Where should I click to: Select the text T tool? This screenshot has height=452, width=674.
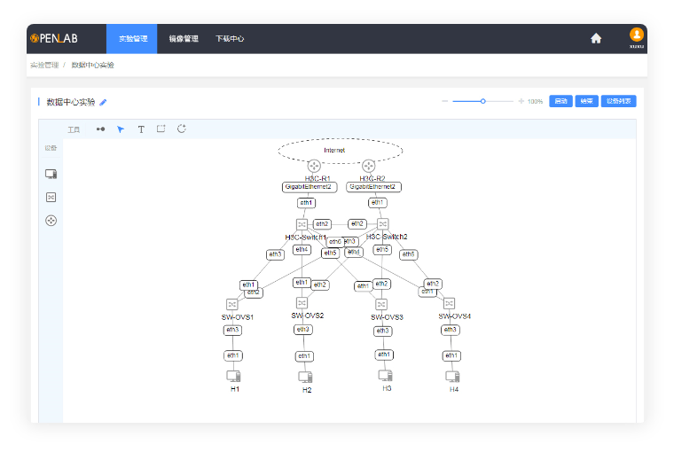[141, 129]
